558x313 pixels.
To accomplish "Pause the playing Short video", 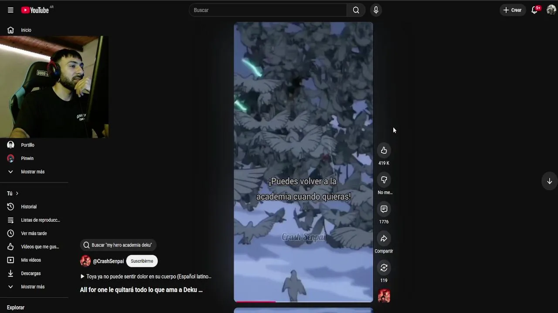I will pos(303,162).
